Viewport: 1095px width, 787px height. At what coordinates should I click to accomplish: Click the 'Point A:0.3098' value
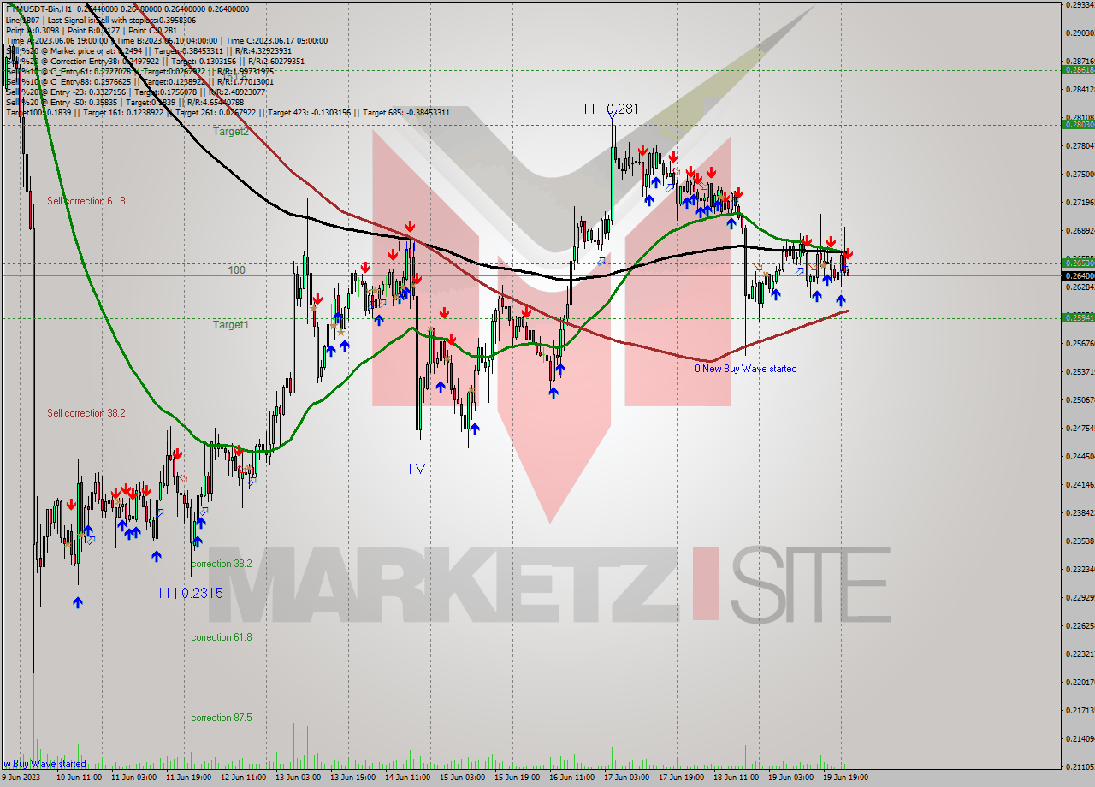(33, 30)
